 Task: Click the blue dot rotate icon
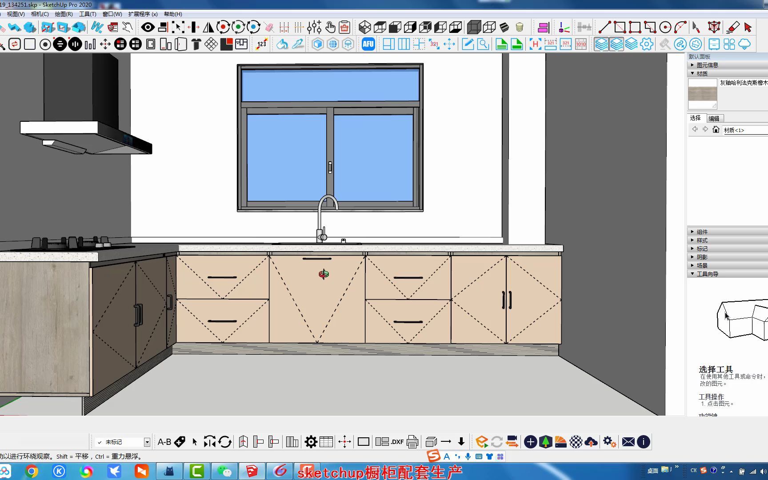coord(253,28)
